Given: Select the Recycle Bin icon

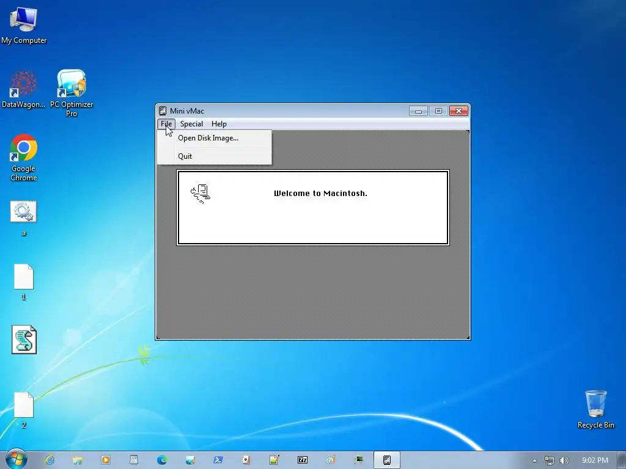Looking at the screenshot, I should point(595,410).
